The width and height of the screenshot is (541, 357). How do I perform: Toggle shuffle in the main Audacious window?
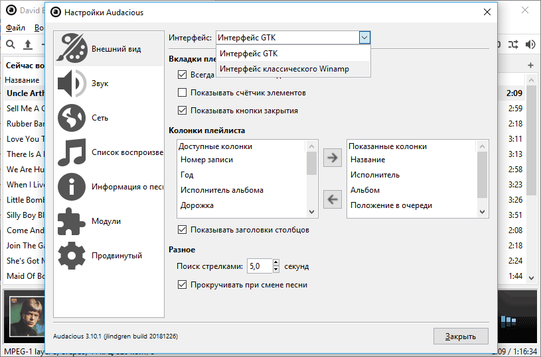(513, 44)
